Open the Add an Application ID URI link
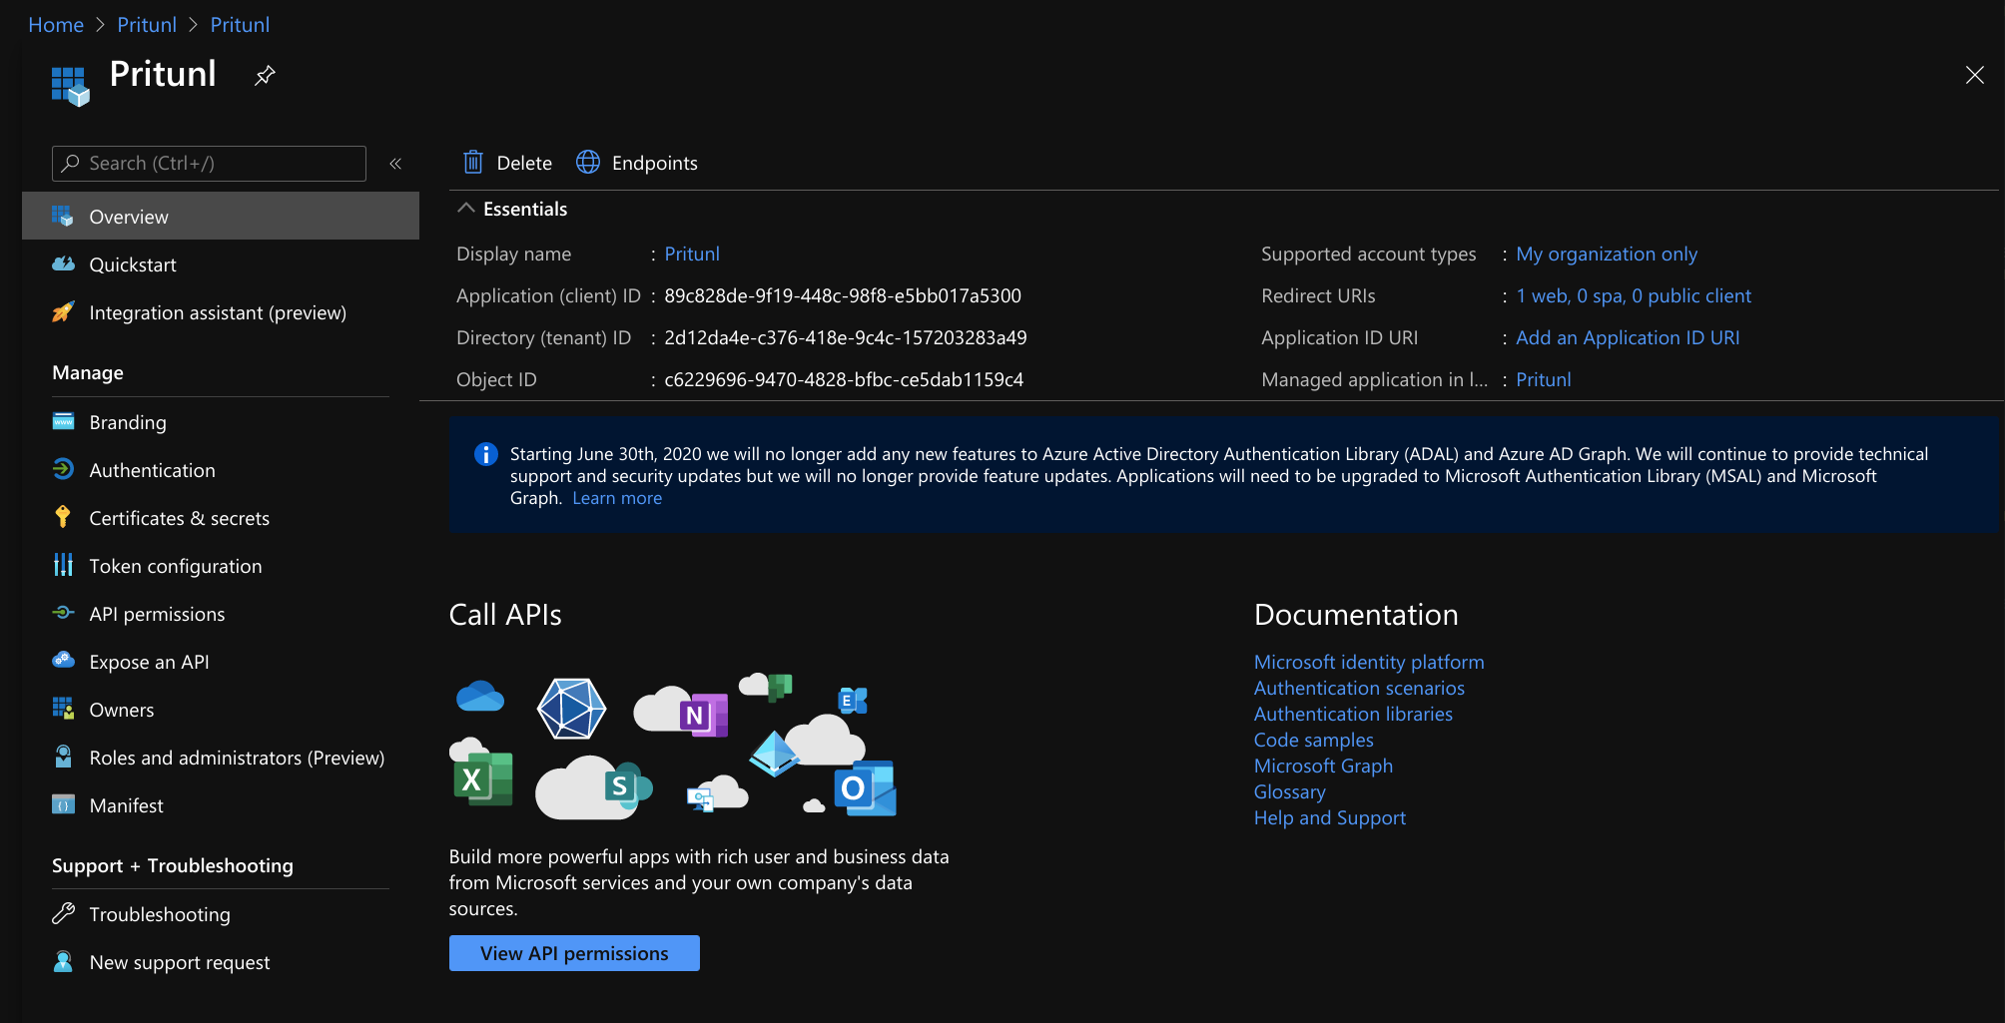The width and height of the screenshot is (2005, 1023). [x=1627, y=337]
